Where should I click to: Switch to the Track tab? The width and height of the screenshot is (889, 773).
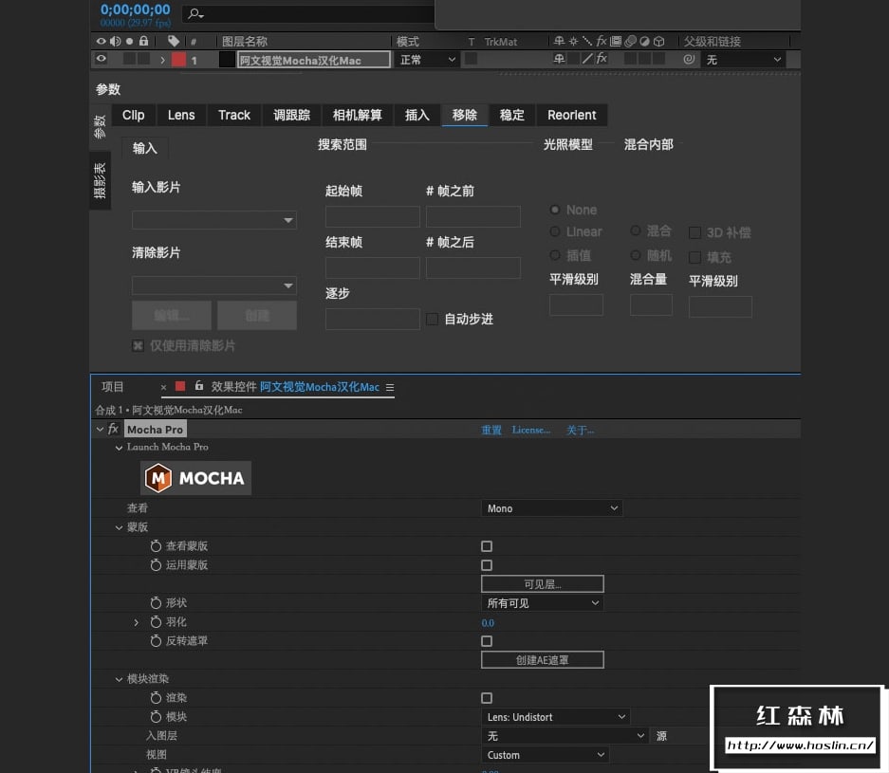(x=234, y=115)
